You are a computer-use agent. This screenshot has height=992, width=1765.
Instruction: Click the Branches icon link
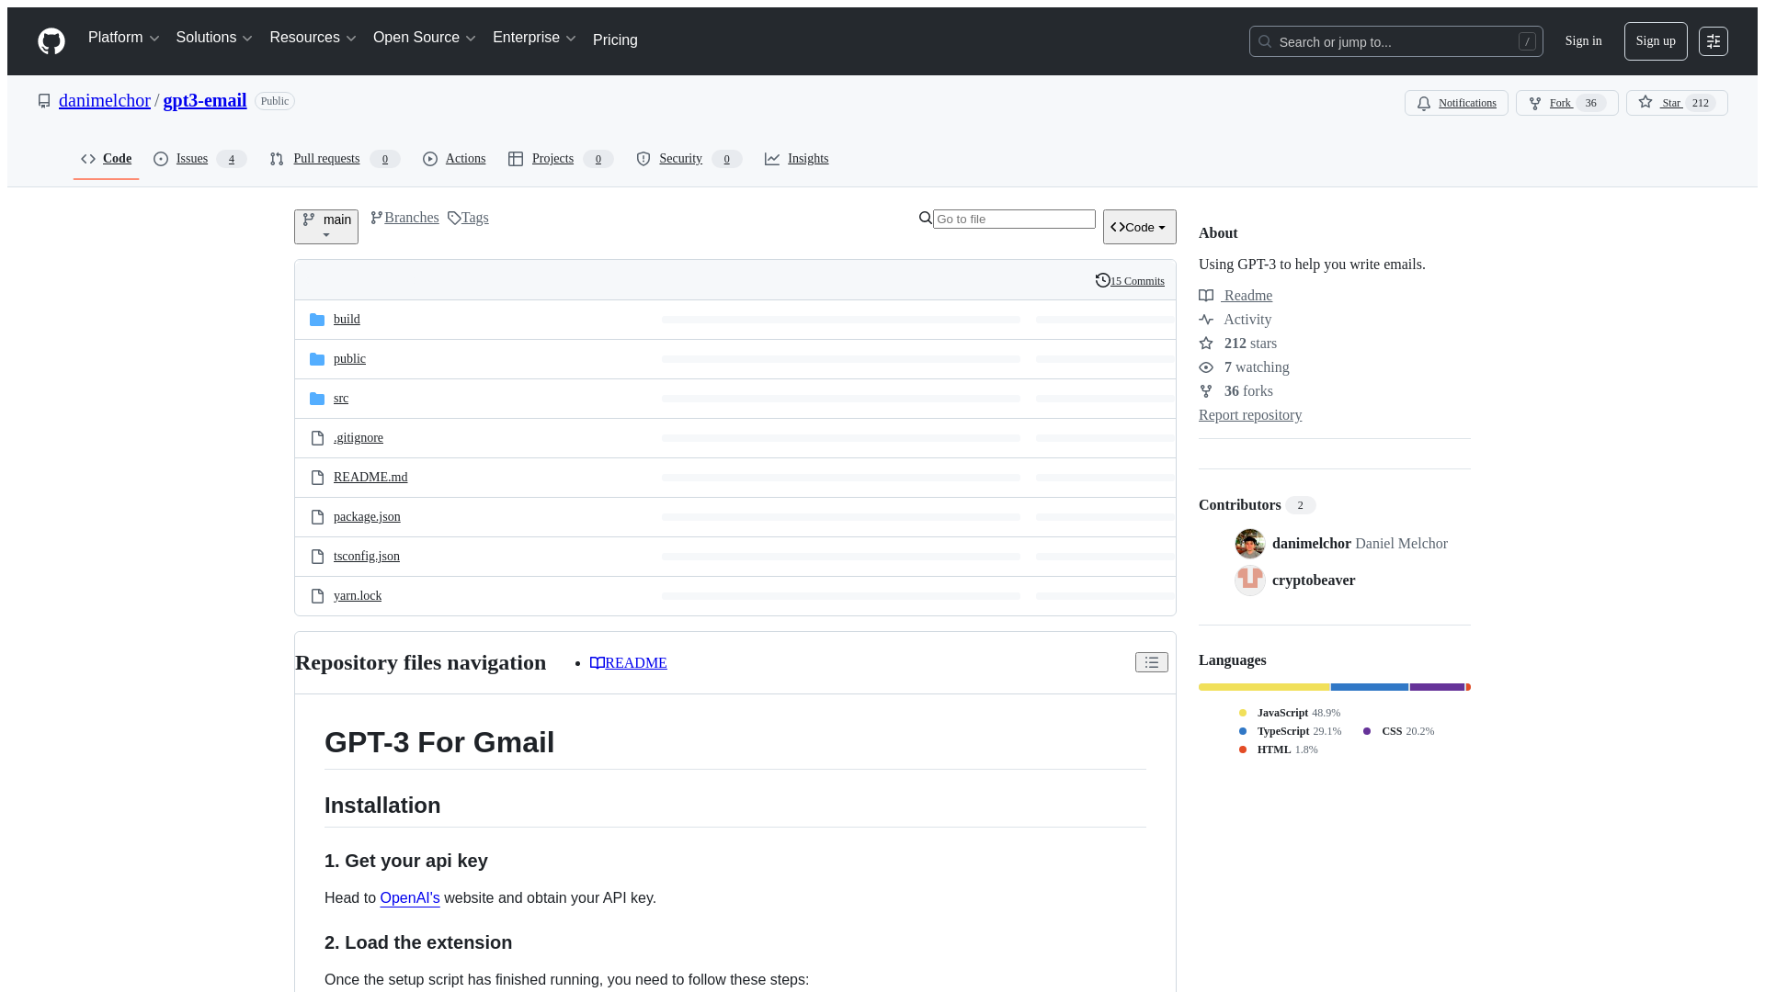tap(377, 218)
